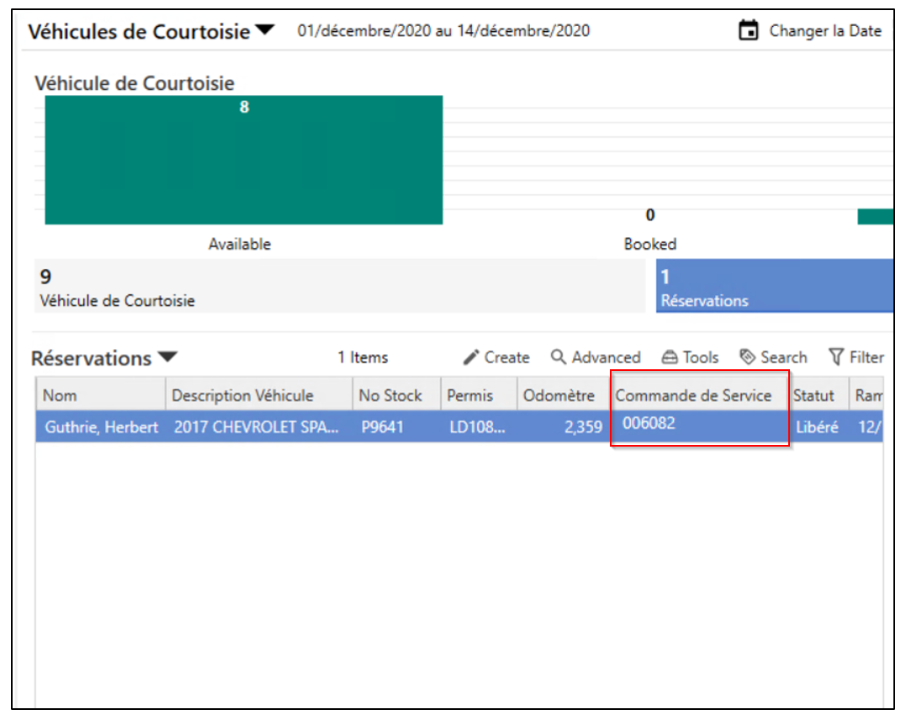906x720 pixels.
Task: Click stock number P9641
Action: [x=382, y=427]
